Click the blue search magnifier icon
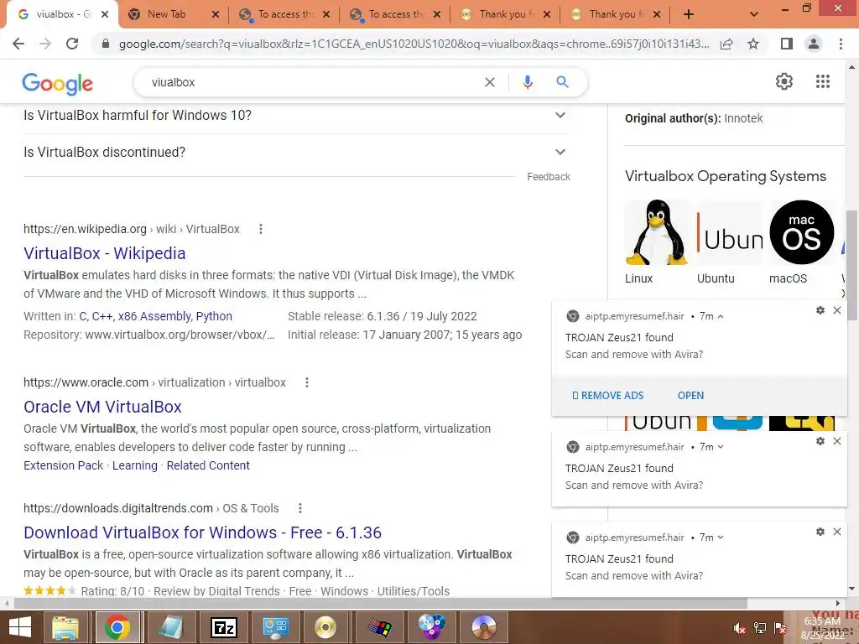Screen dimensions: 859x644 coord(562,82)
